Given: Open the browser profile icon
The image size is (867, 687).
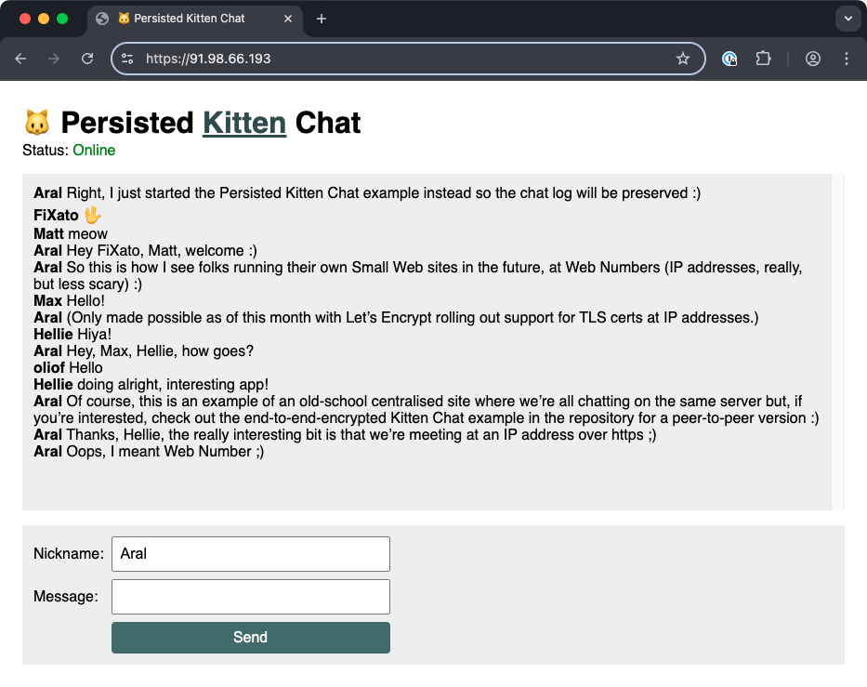Looking at the screenshot, I should click(x=813, y=59).
